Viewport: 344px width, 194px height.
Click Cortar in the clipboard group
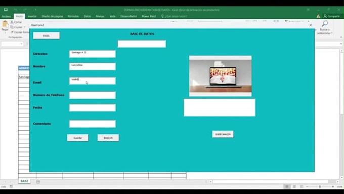(x=16, y=22)
